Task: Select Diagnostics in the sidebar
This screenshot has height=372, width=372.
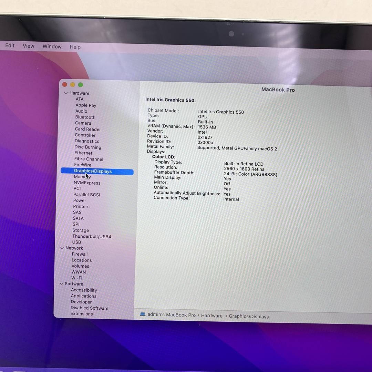Action: pyautogui.click(x=87, y=141)
